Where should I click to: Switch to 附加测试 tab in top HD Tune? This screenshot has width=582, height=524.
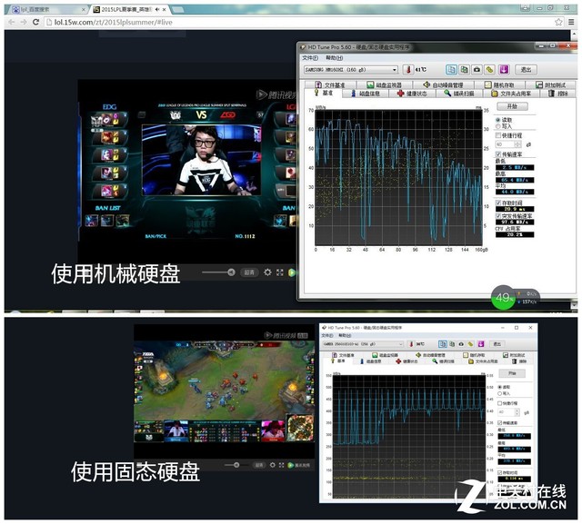coord(550,84)
